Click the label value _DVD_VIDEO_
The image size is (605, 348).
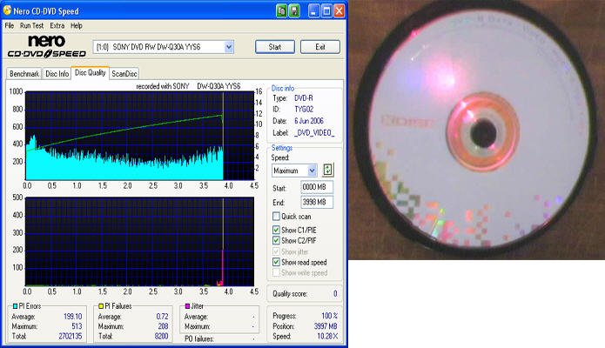314,133
